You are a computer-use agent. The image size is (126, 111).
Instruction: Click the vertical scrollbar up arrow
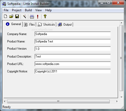pos(121,23)
